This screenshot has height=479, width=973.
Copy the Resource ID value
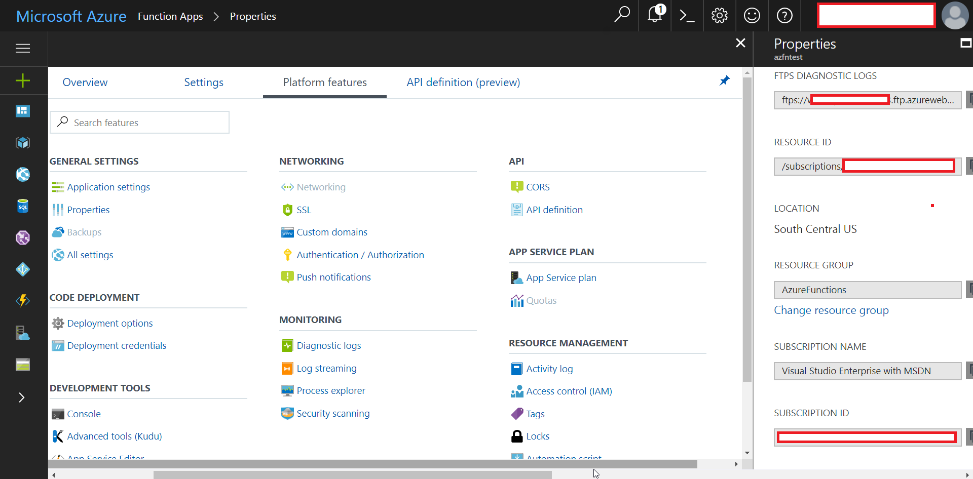click(x=969, y=166)
